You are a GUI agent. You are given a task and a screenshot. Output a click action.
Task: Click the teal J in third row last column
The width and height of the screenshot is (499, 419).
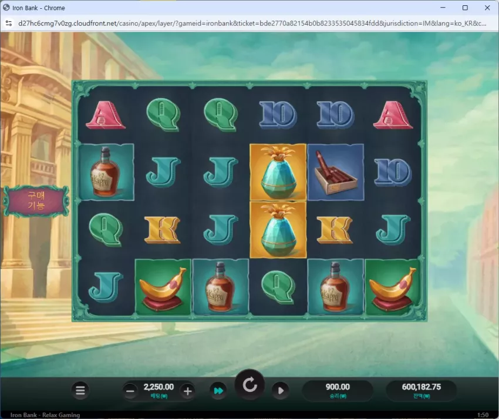(x=393, y=229)
